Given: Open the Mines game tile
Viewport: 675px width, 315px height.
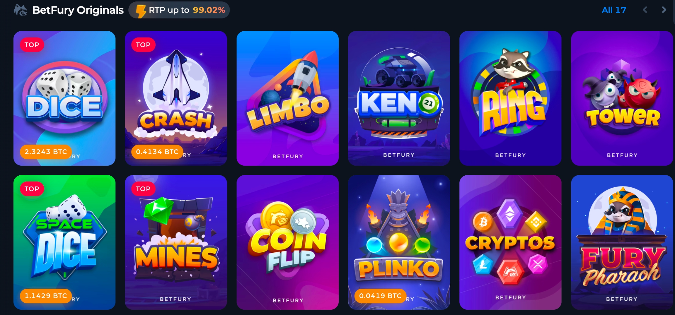Looking at the screenshot, I should [176, 242].
